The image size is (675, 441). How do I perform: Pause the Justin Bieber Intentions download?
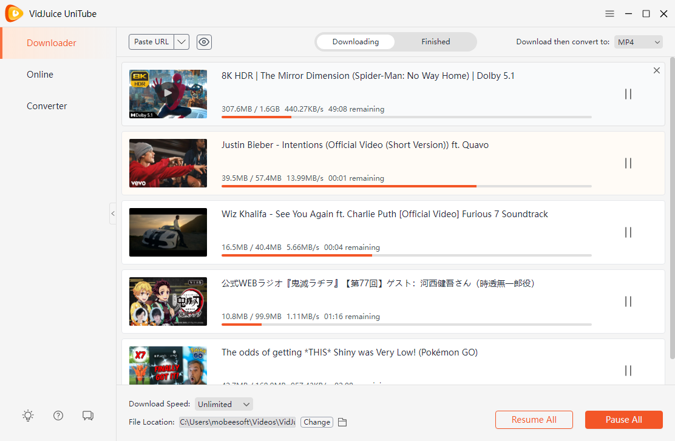pos(628,164)
